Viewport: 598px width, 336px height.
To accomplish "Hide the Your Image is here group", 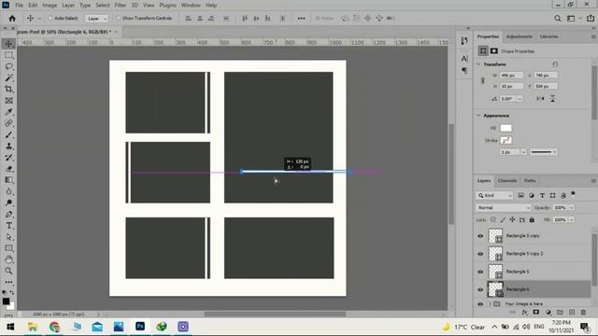I will (480, 304).
